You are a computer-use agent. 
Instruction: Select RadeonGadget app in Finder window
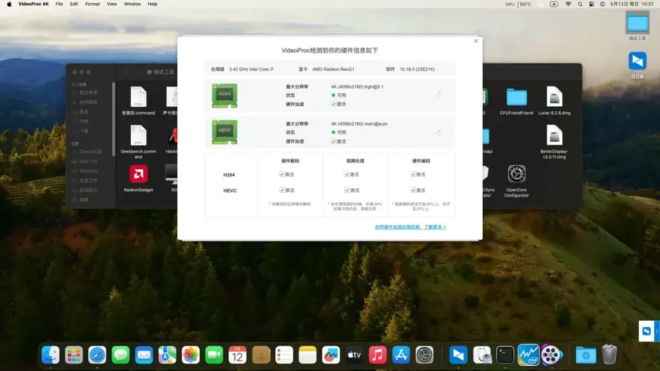pos(138,178)
